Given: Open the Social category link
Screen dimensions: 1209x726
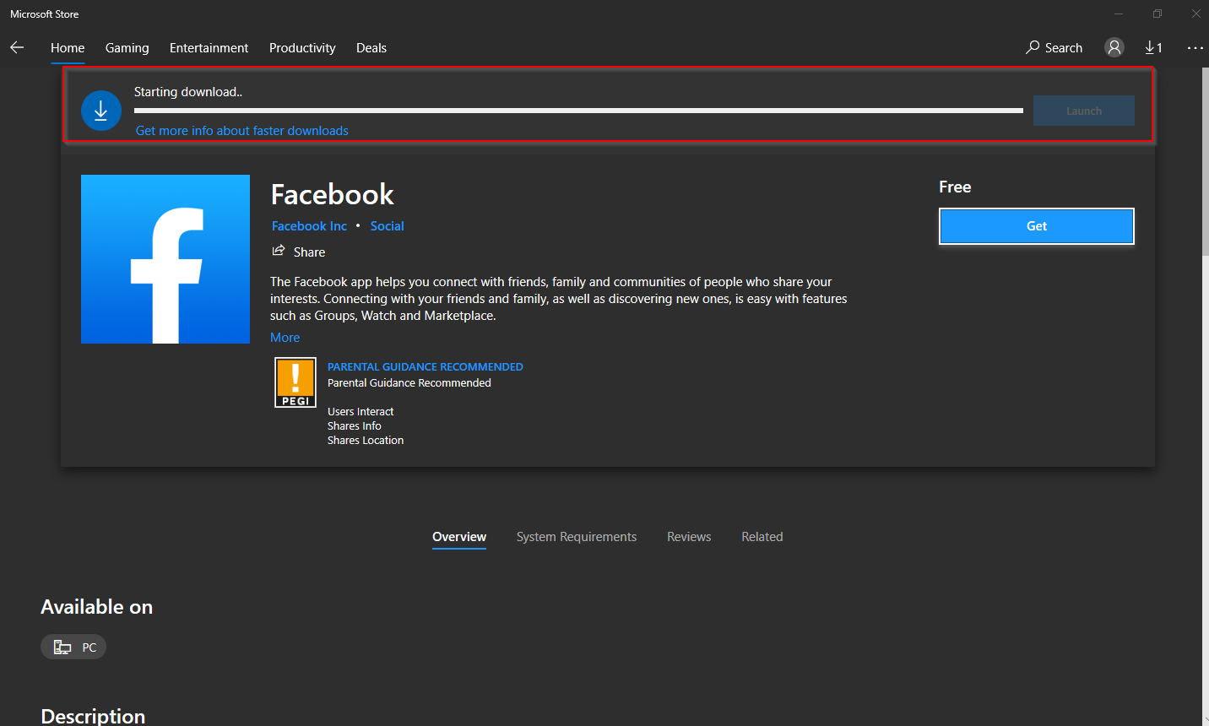Looking at the screenshot, I should pyautogui.click(x=388, y=226).
